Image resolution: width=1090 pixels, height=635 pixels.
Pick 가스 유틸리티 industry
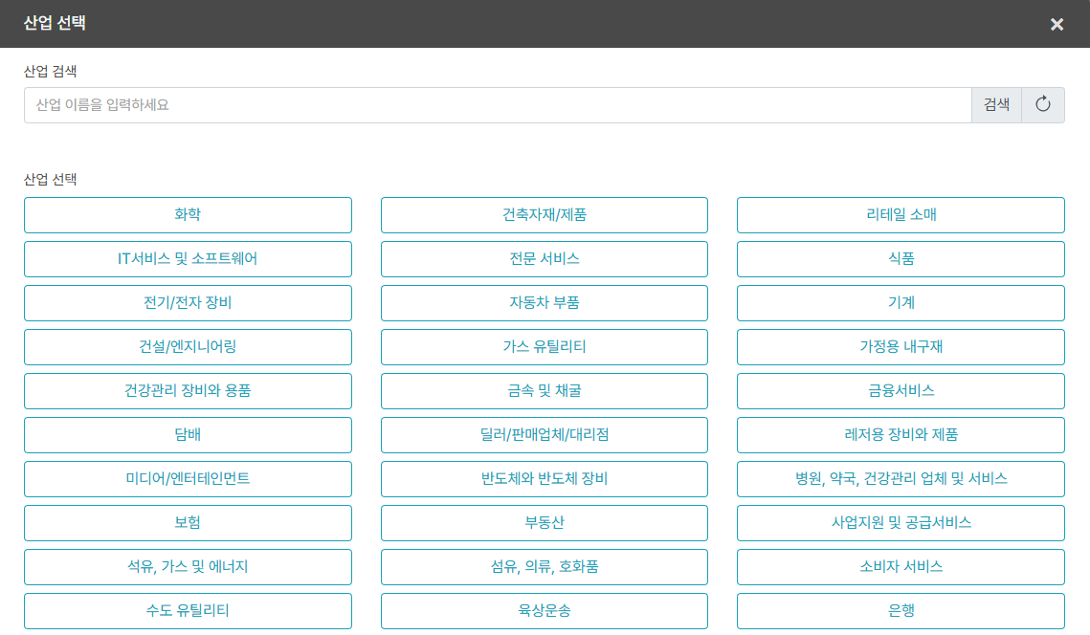(x=545, y=347)
